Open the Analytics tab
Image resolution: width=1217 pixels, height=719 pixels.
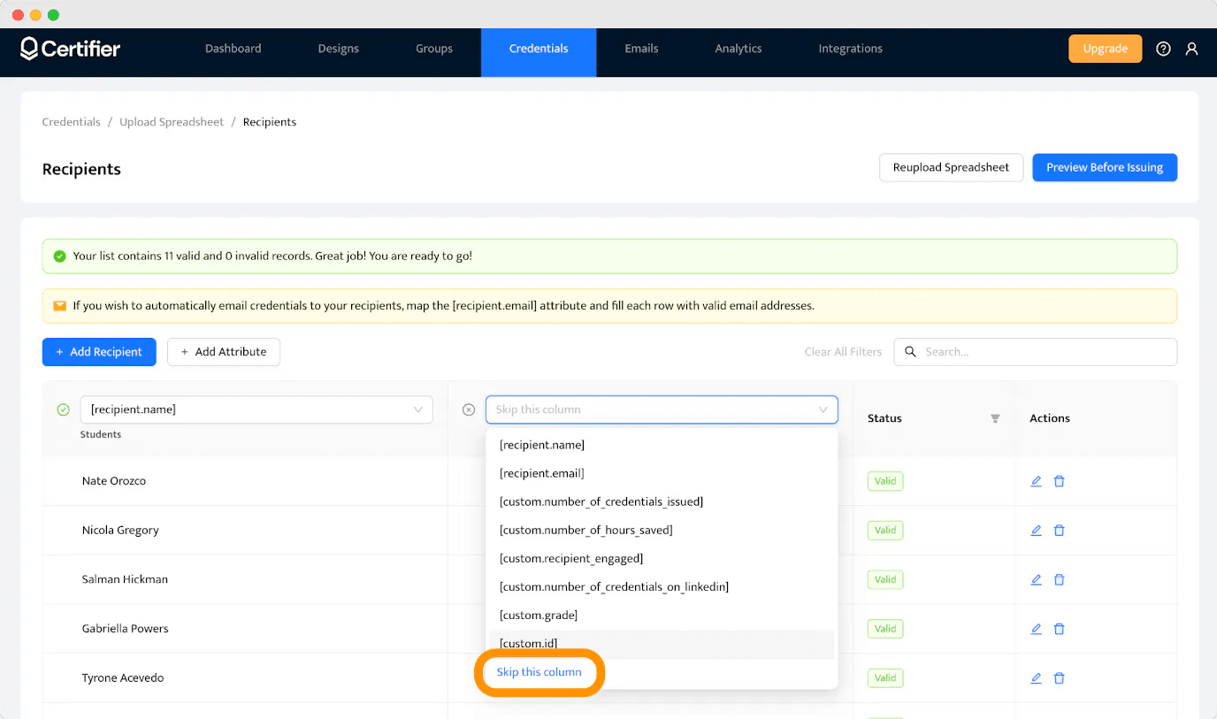(739, 49)
